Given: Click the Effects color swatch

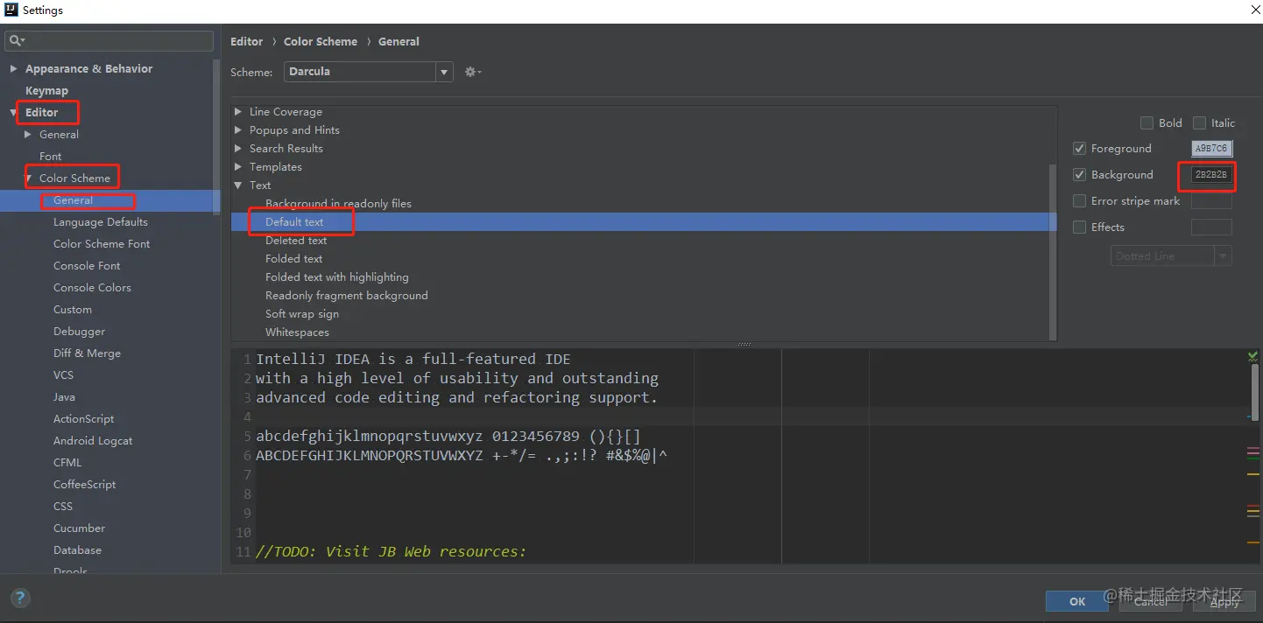Looking at the screenshot, I should coord(1211,227).
